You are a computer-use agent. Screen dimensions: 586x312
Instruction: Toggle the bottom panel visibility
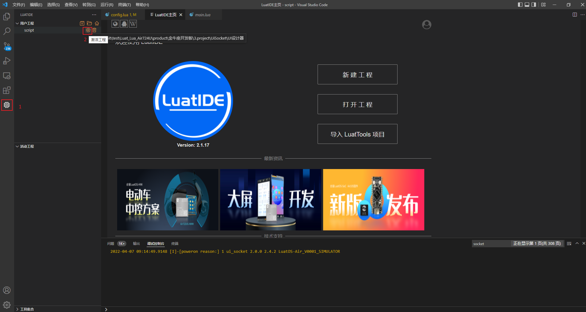(x=527, y=5)
